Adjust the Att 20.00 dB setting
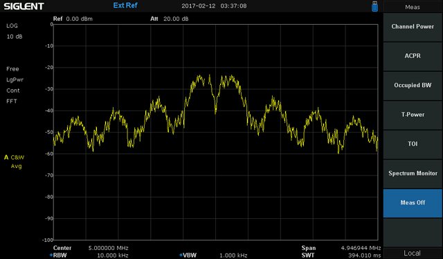This screenshot has height=259, width=443. coord(176,19)
